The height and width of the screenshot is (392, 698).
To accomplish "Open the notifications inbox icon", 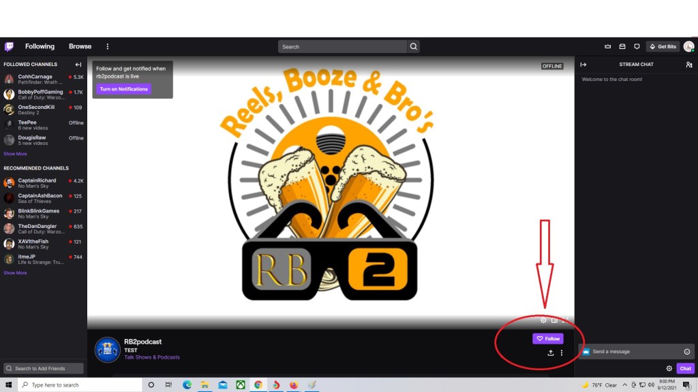I will [x=622, y=47].
